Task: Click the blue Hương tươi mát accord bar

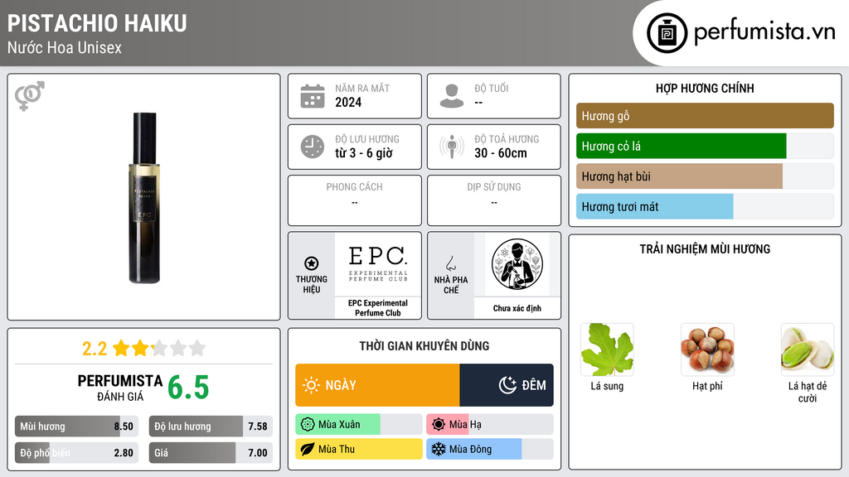Action: coord(655,206)
